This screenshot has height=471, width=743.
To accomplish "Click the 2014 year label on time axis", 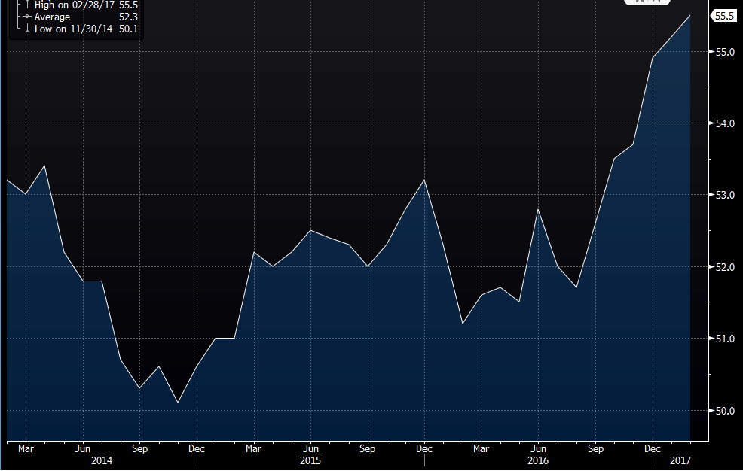I will tap(102, 459).
